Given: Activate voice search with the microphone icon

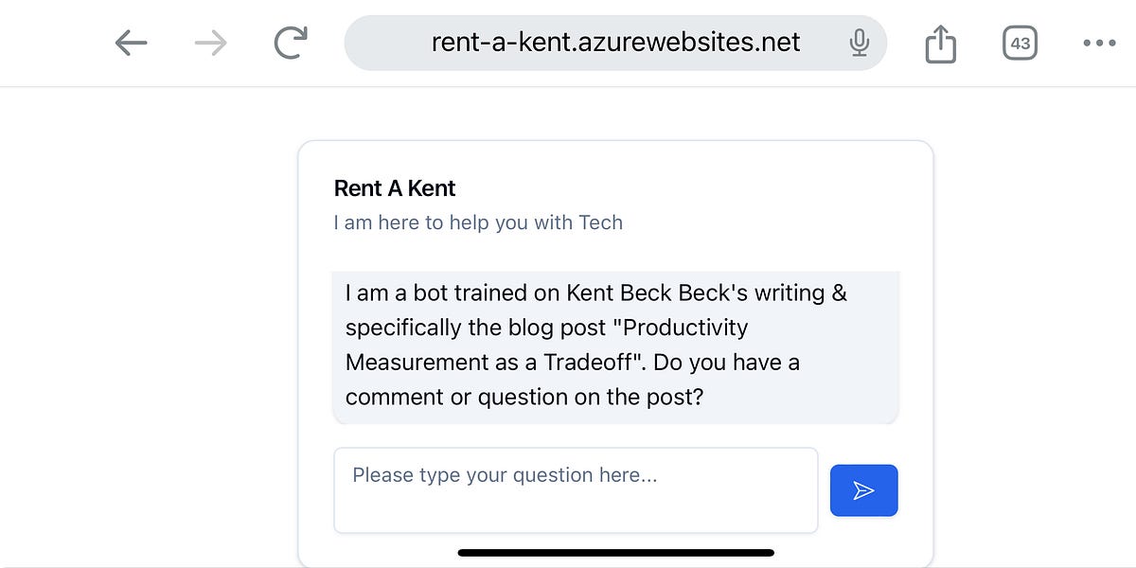Looking at the screenshot, I should pos(859,42).
